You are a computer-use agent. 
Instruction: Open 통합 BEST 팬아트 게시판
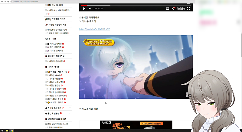57,124
